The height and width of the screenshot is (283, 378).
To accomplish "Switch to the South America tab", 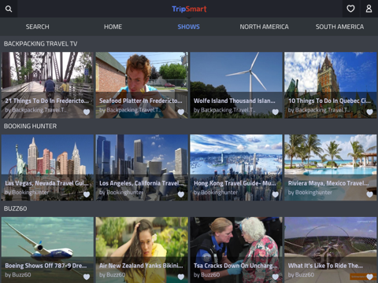I will (x=339, y=27).
